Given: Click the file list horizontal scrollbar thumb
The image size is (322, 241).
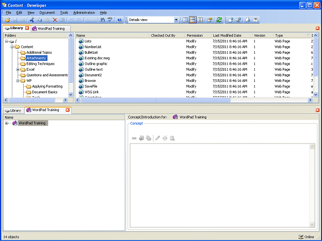Looking at the screenshot, I should tap(155, 100).
